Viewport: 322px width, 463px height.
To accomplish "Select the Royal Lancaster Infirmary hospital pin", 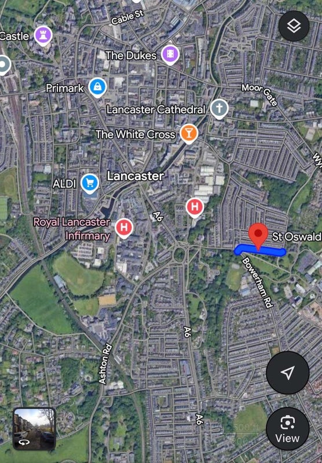I will [x=124, y=228].
